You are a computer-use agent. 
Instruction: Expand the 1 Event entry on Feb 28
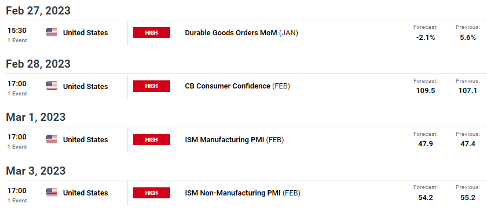tap(17, 88)
